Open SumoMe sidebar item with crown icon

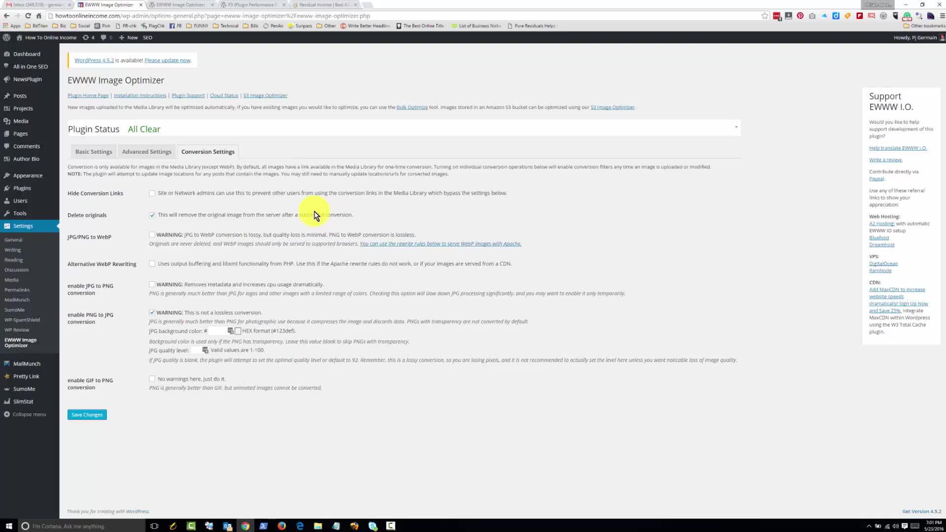(x=24, y=389)
